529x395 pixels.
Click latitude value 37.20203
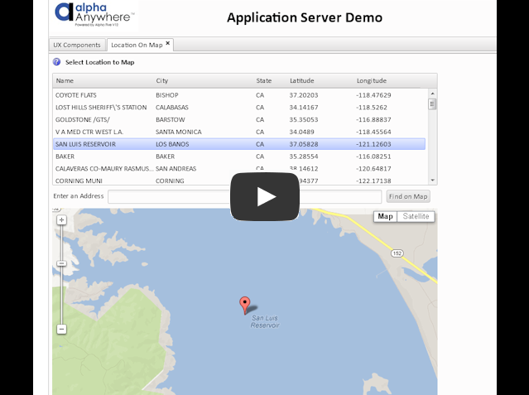click(x=304, y=95)
